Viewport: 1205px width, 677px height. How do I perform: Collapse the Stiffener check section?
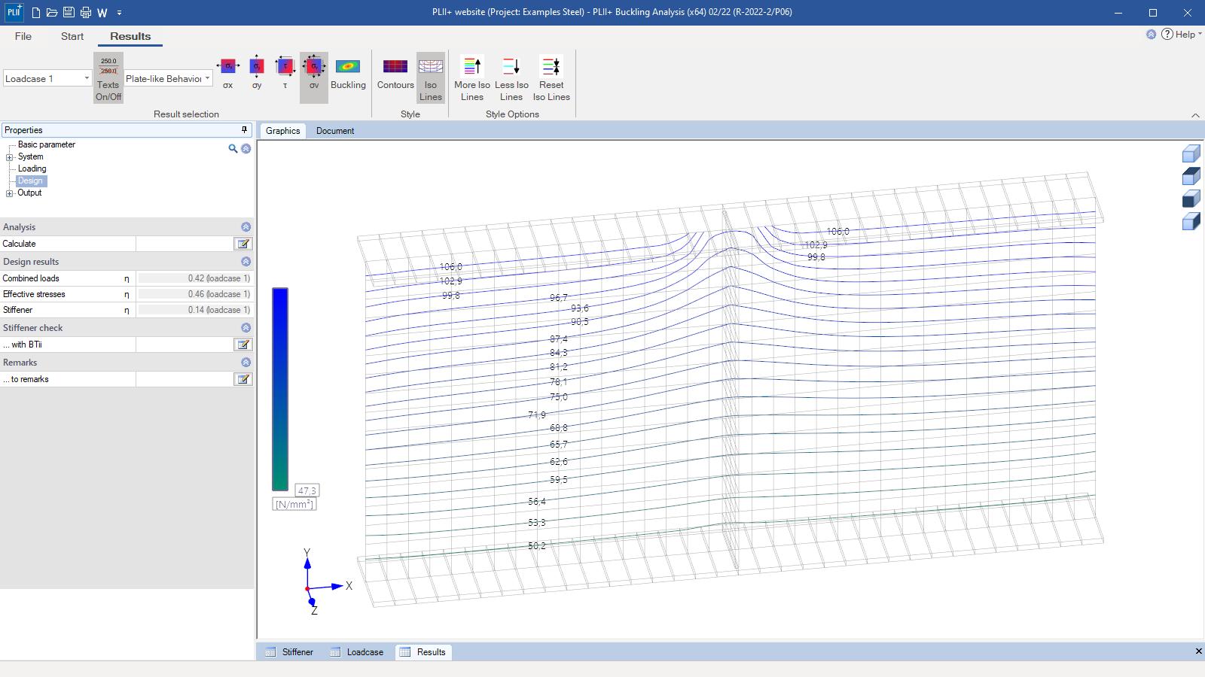[246, 328]
